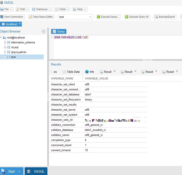Select the collation_server row
Viewport: 182px width, 175px height.
click(98, 135)
